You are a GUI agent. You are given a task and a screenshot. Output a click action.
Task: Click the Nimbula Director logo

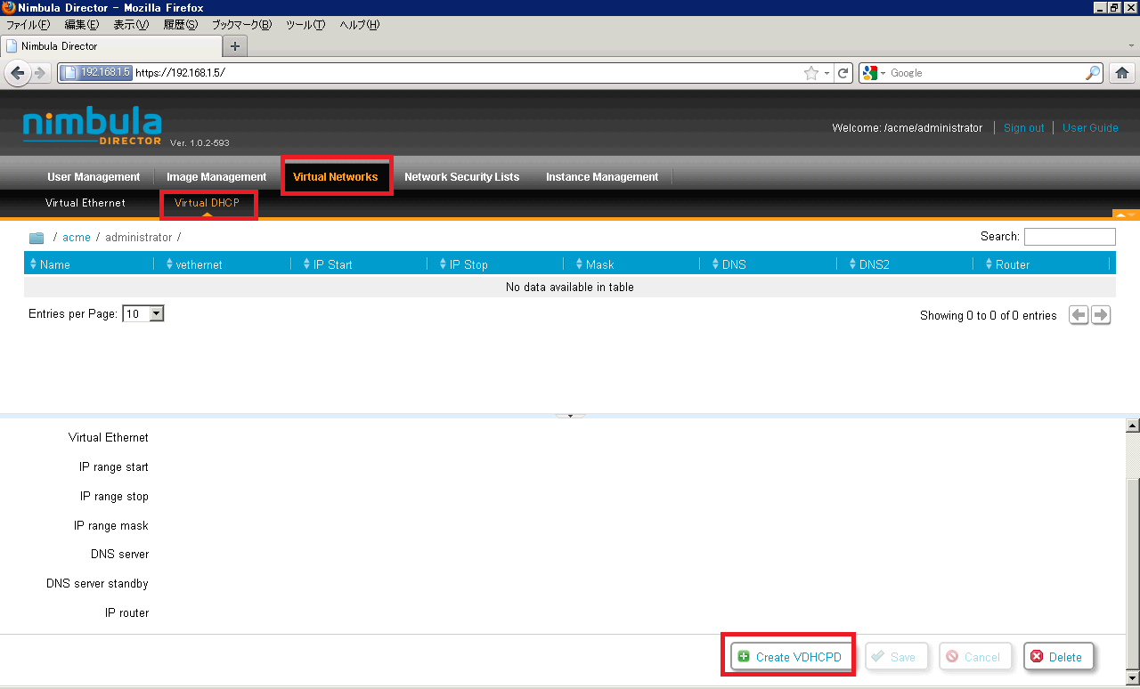pos(93,127)
